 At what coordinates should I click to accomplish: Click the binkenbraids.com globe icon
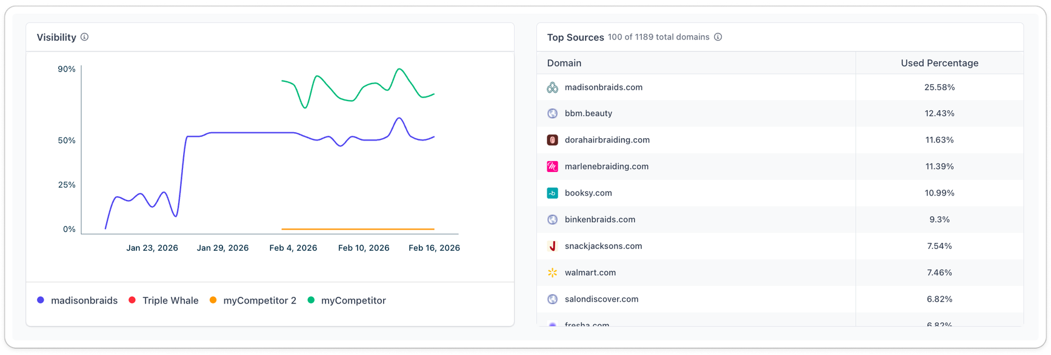[x=552, y=219]
